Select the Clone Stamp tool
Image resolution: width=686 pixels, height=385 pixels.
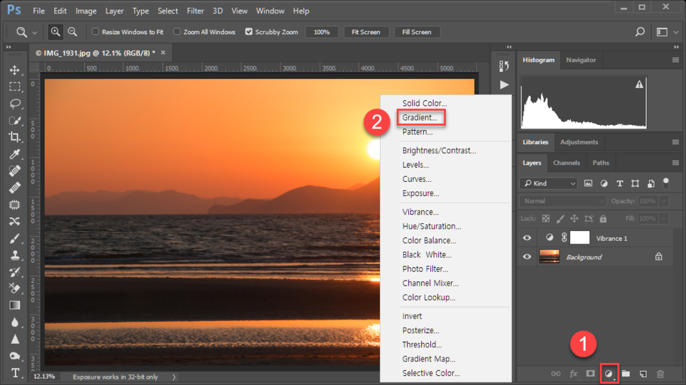tap(14, 255)
